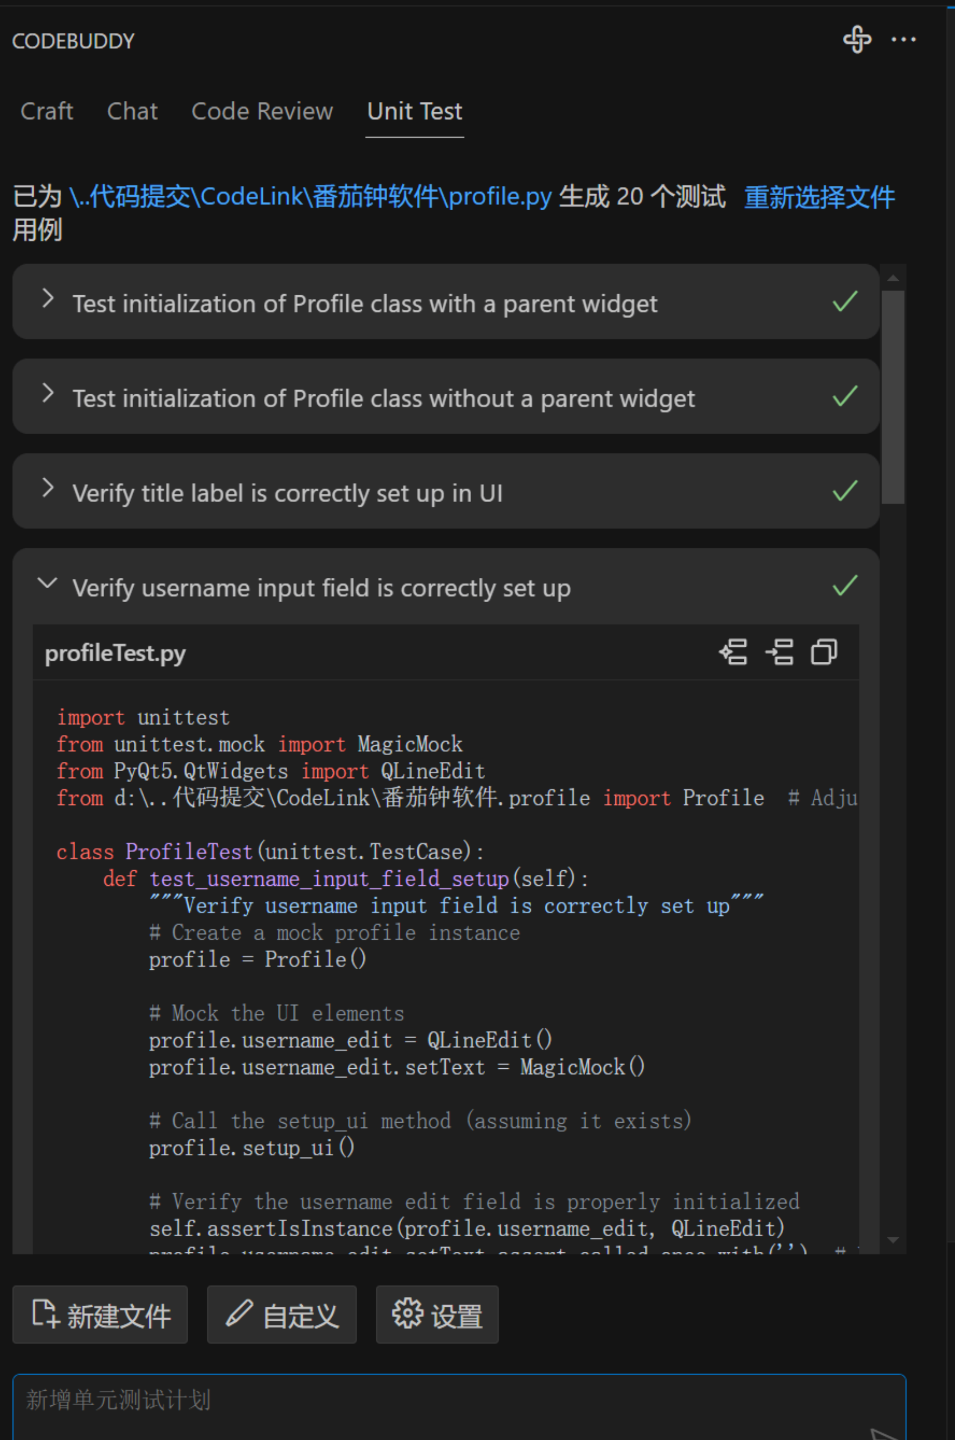Viewport: 955px width, 1440px height.
Task: Click the 新建文件 button
Action: pyautogui.click(x=100, y=1315)
